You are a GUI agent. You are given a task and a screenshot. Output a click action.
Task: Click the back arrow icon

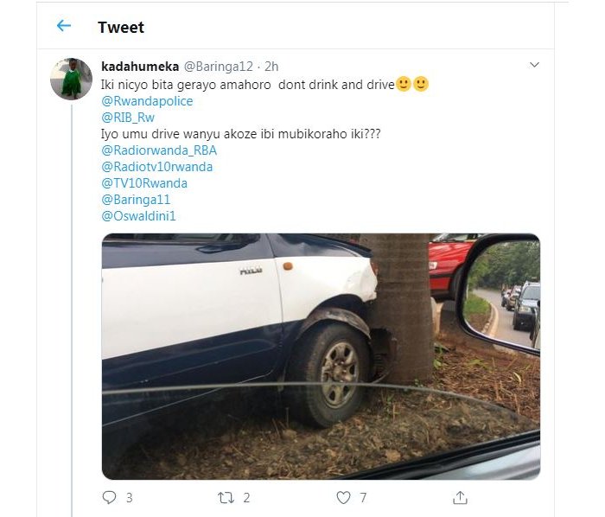point(63,26)
